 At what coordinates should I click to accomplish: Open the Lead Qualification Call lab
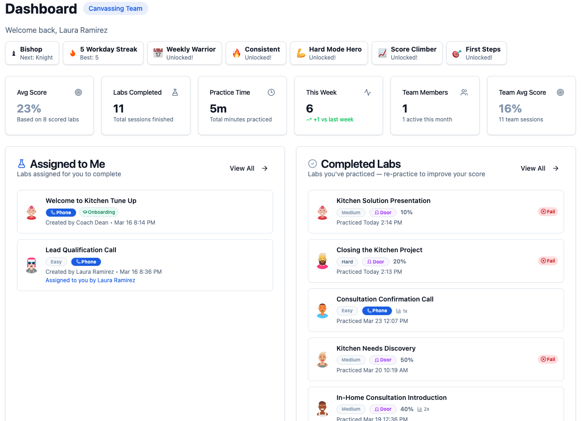(x=145, y=265)
